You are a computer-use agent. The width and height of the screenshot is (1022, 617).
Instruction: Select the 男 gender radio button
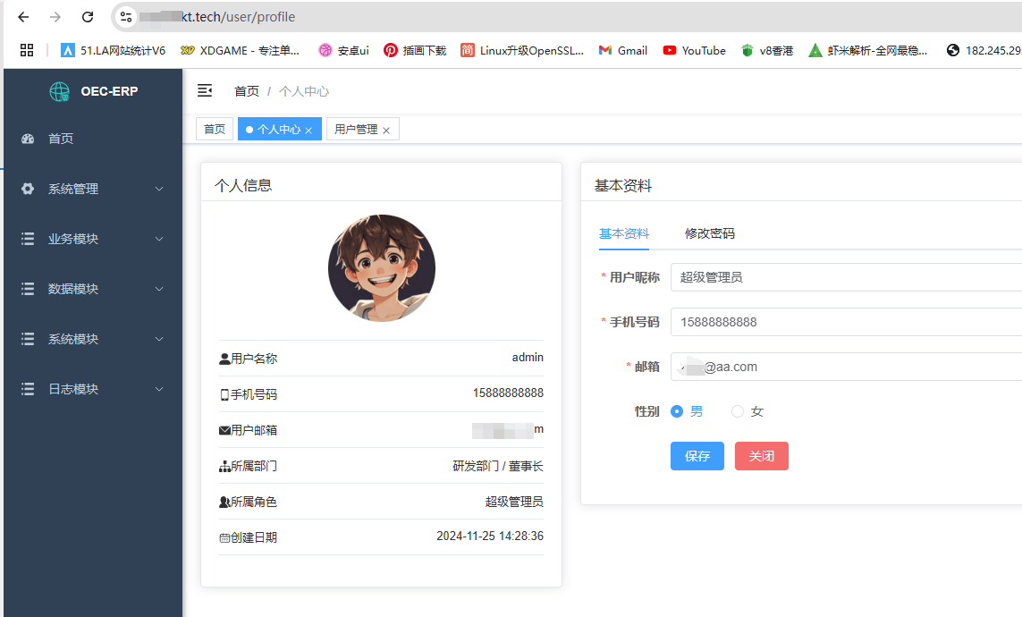pyautogui.click(x=678, y=411)
